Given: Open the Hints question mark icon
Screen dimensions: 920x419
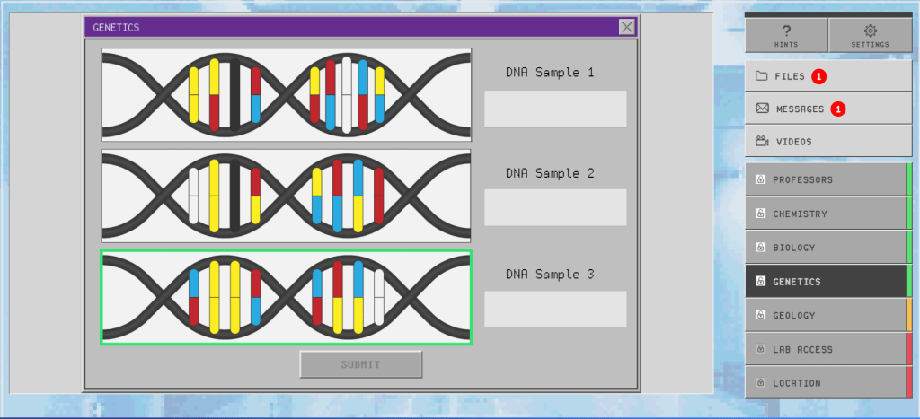Looking at the screenshot, I should pos(785,30).
